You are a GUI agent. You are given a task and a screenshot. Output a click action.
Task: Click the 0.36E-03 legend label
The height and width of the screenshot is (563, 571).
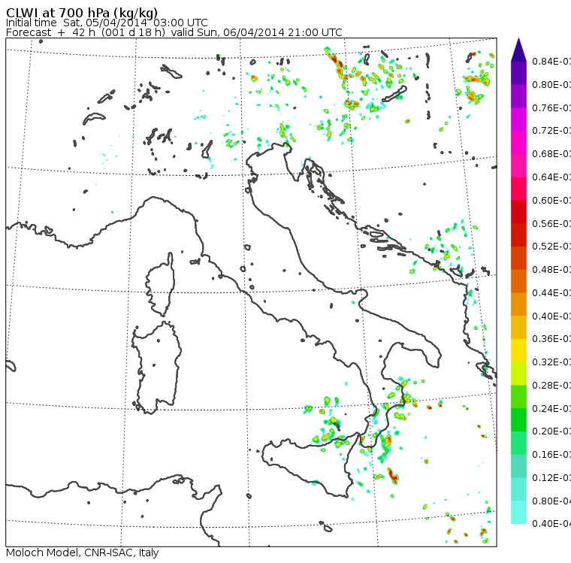click(551, 339)
